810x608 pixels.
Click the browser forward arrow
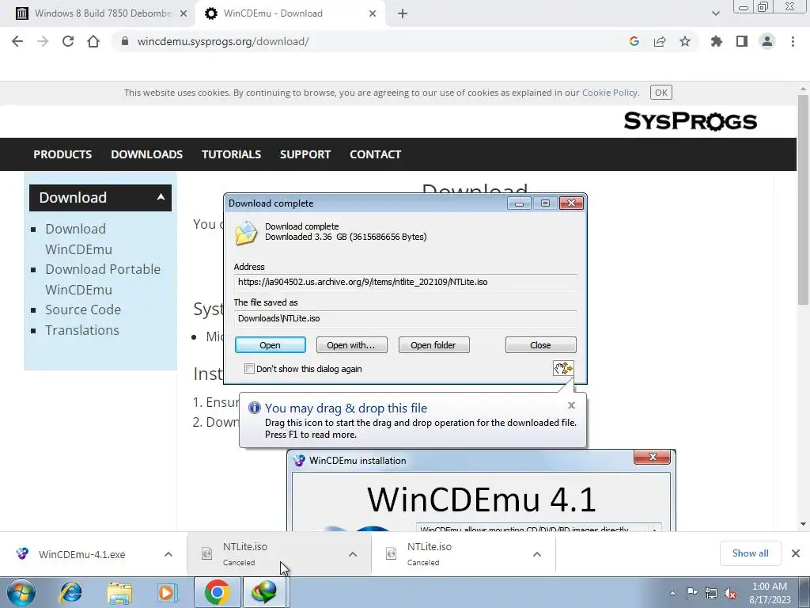(x=43, y=41)
